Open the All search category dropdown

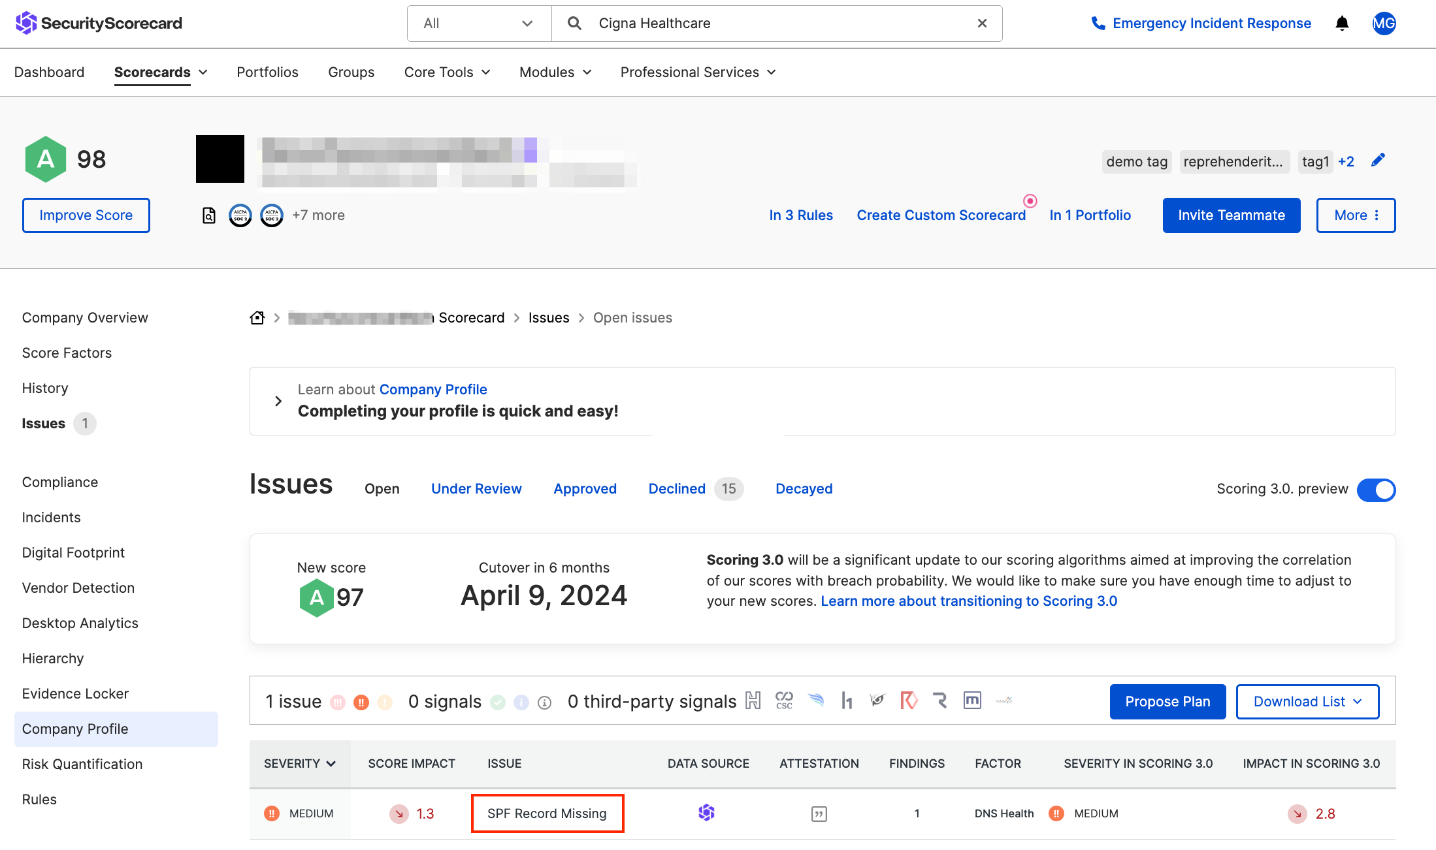point(479,24)
